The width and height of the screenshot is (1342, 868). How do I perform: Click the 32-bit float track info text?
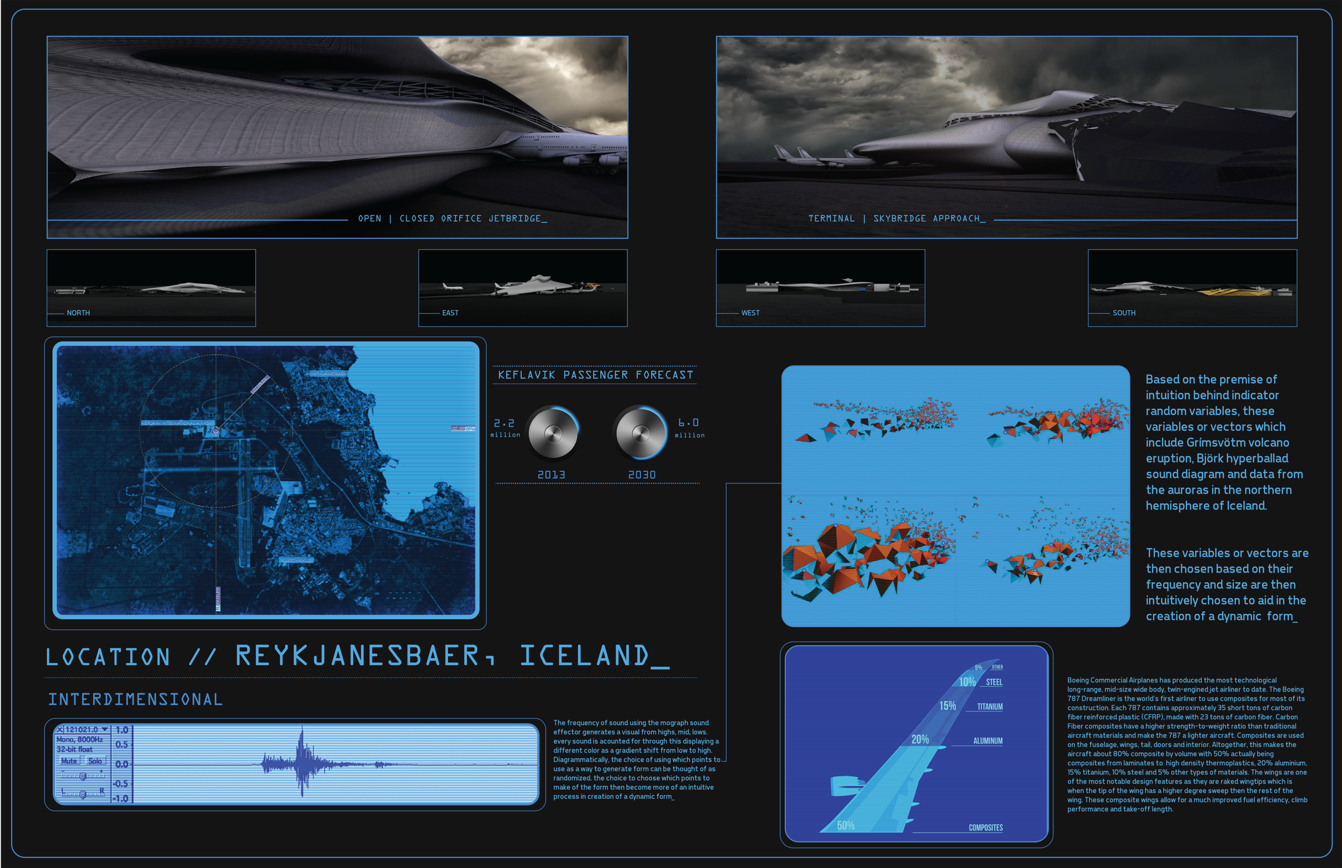(75, 749)
